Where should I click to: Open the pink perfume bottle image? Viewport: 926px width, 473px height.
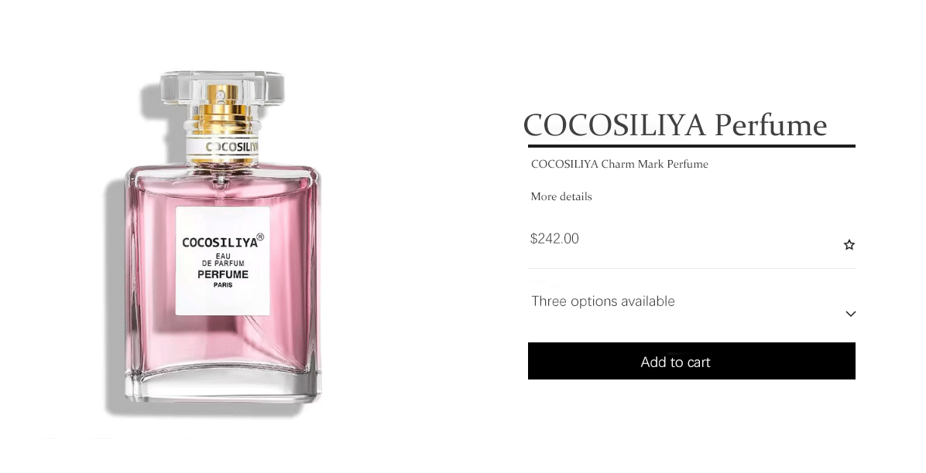(223, 242)
